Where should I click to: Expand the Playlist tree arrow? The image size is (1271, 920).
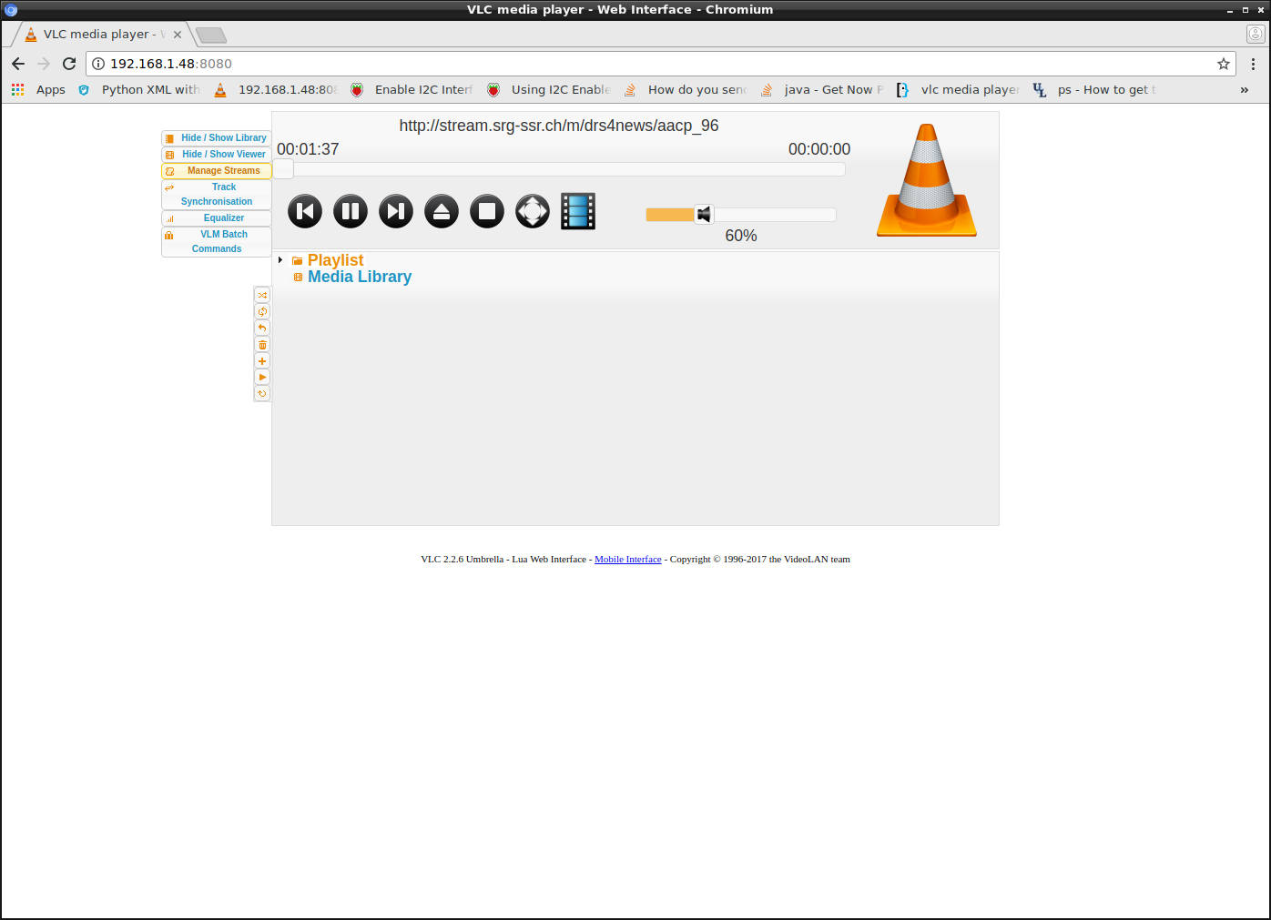280,260
